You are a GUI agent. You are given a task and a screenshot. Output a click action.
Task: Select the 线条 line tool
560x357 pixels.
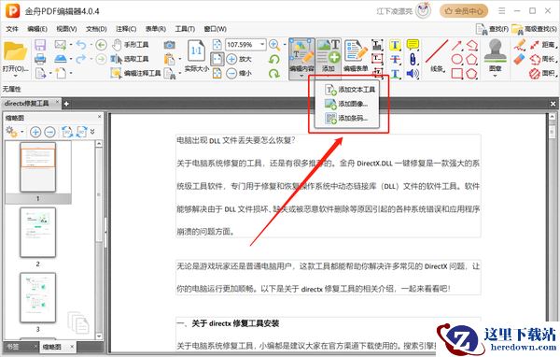437,56
